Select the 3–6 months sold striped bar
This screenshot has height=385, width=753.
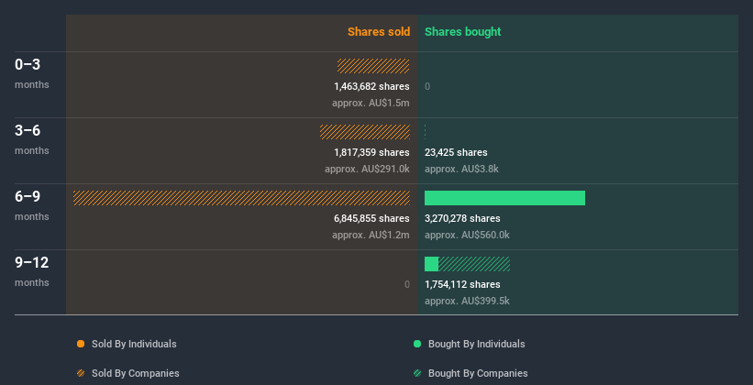[x=365, y=132]
